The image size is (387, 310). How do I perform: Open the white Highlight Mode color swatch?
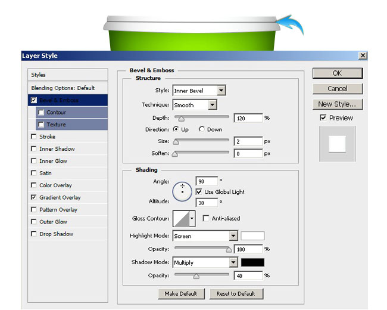tap(252, 236)
